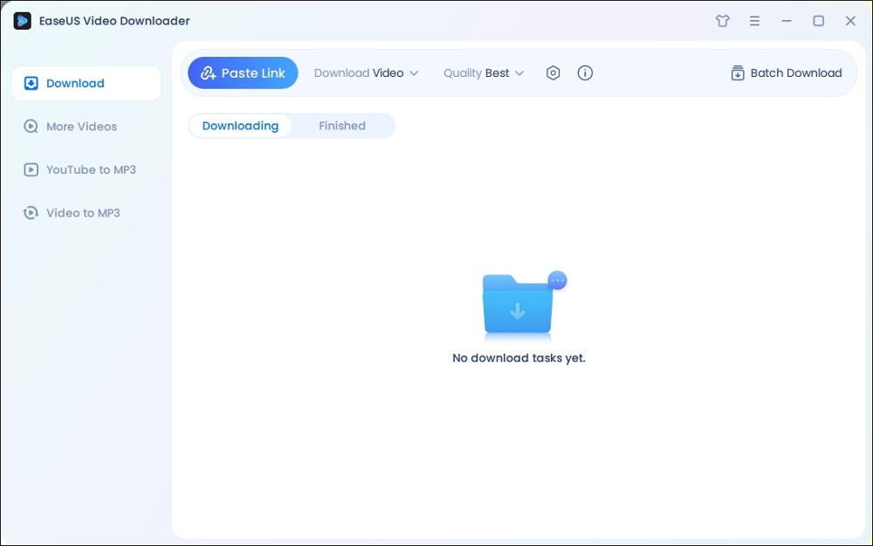
Task: Select the Downloading tab
Action: pyautogui.click(x=240, y=126)
